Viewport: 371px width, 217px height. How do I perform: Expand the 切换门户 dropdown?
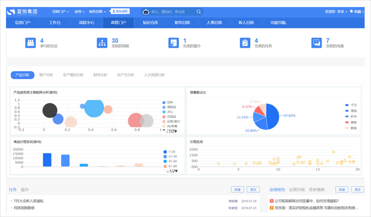[60, 12]
